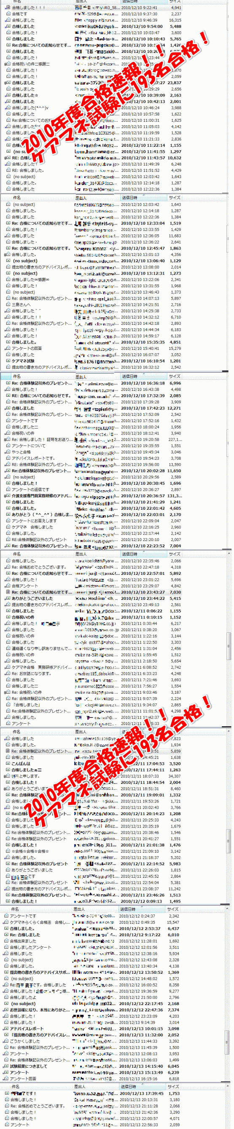Click envelope icon of 'Re: お世話になります。' email

point(8,673)
